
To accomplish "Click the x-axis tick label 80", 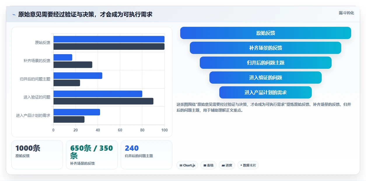I will pyautogui.click(x=142, y=130).
